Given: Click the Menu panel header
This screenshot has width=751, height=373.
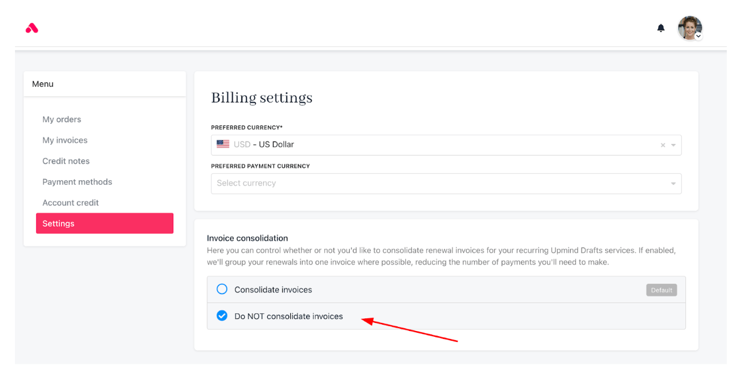Looking at the screenshot, I should click(x=105, y=84).
